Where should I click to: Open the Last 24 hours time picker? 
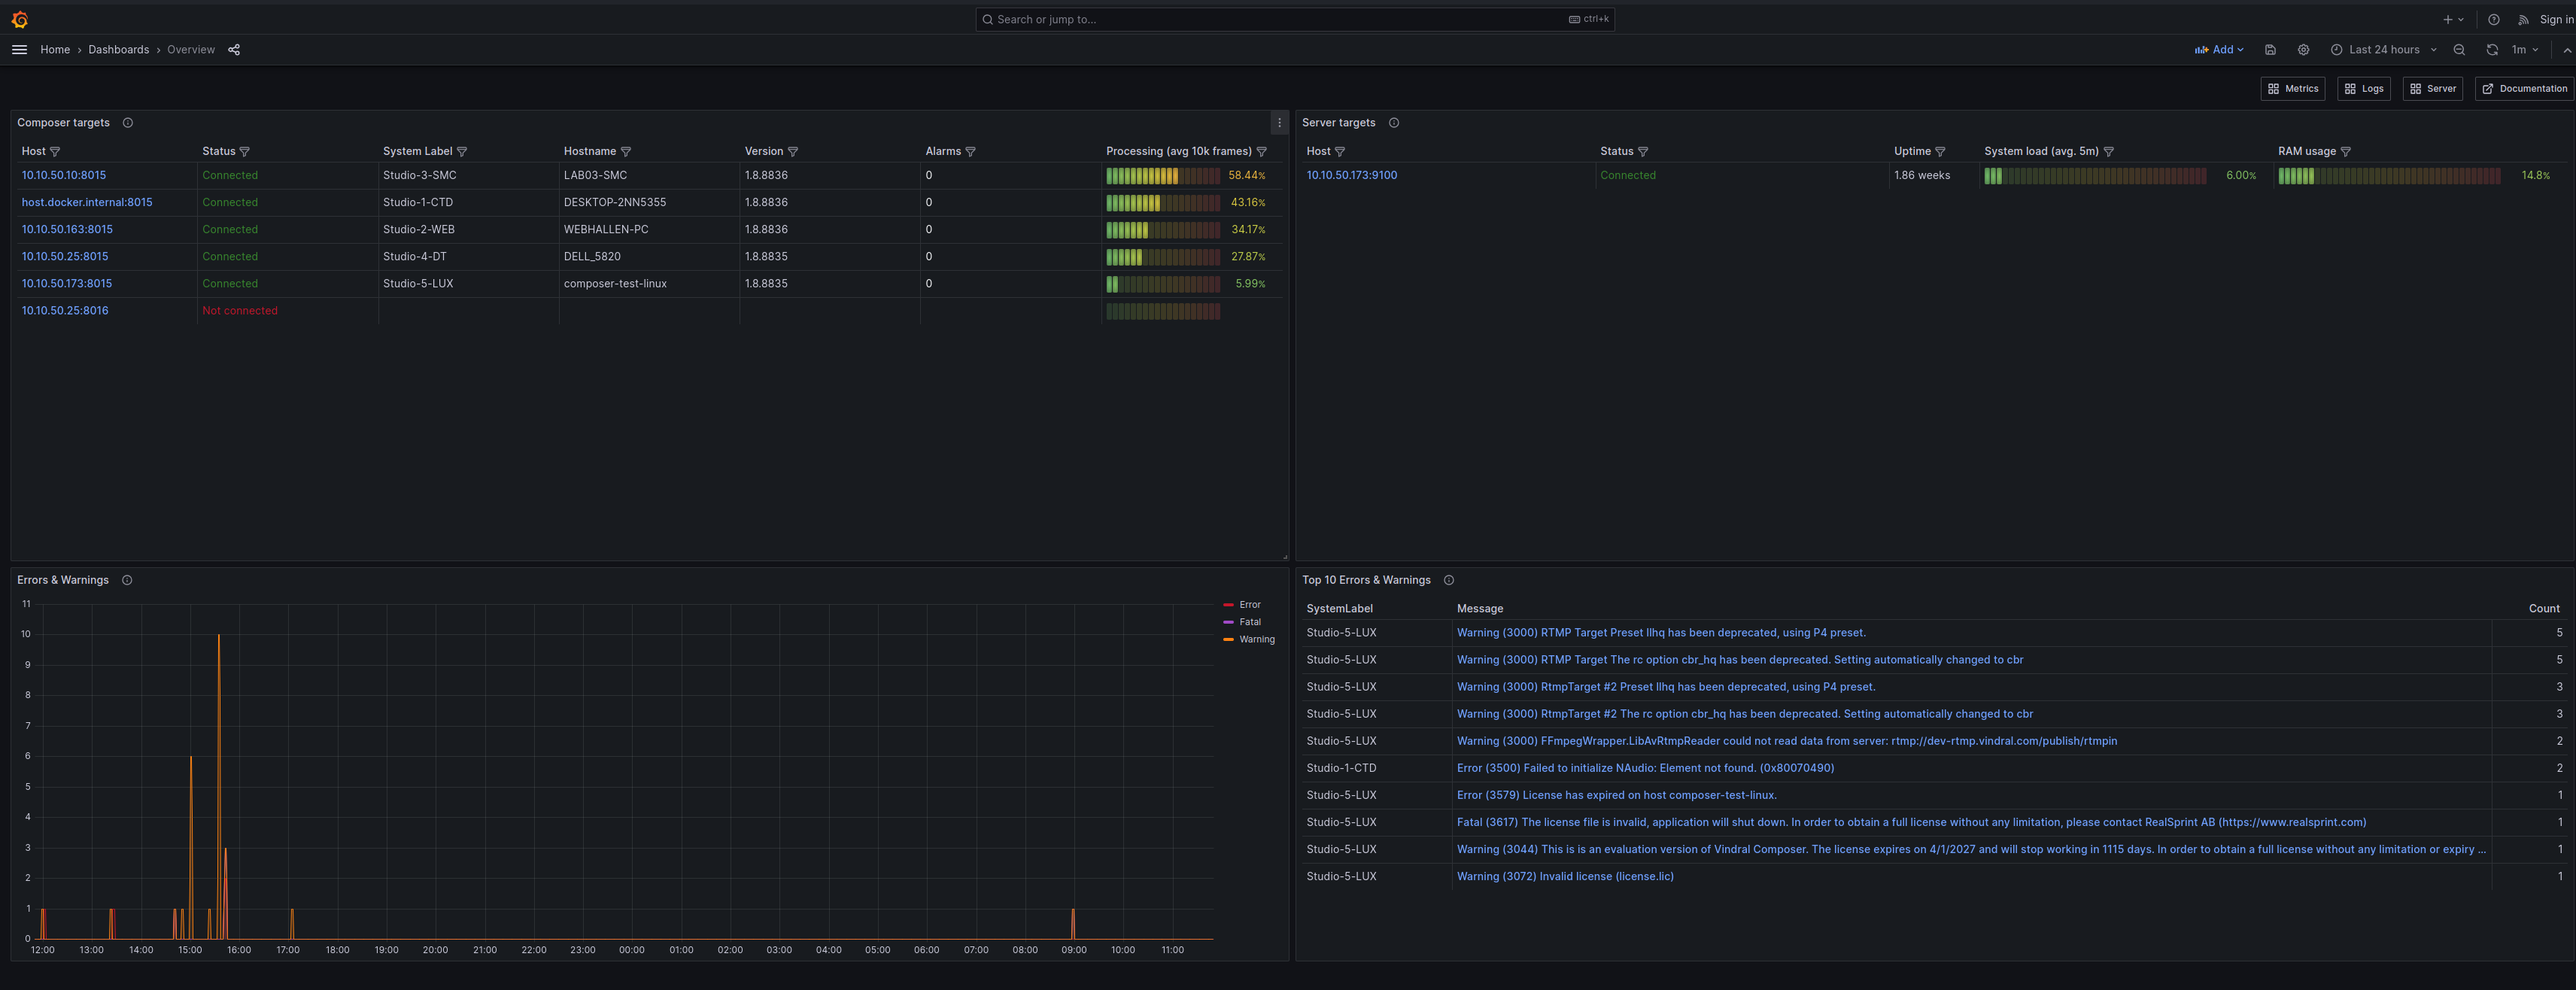2383,49
